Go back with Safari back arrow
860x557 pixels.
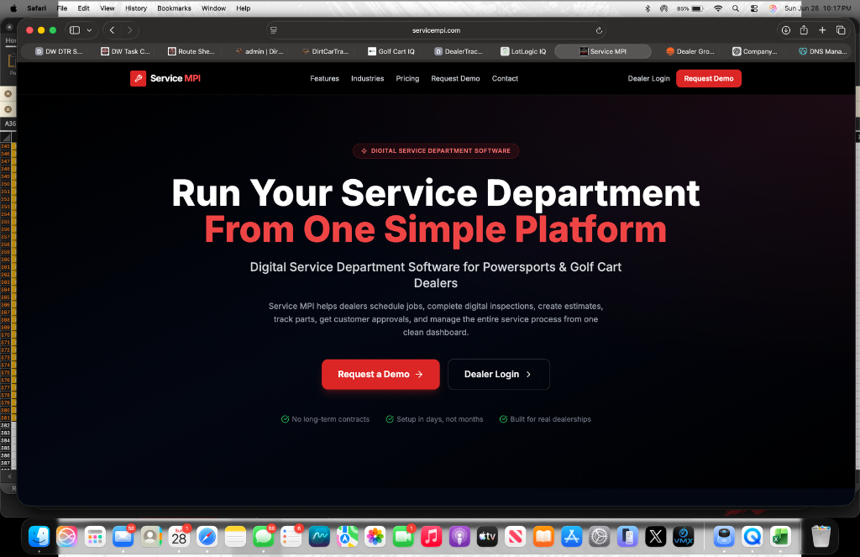tap(112, 30)
